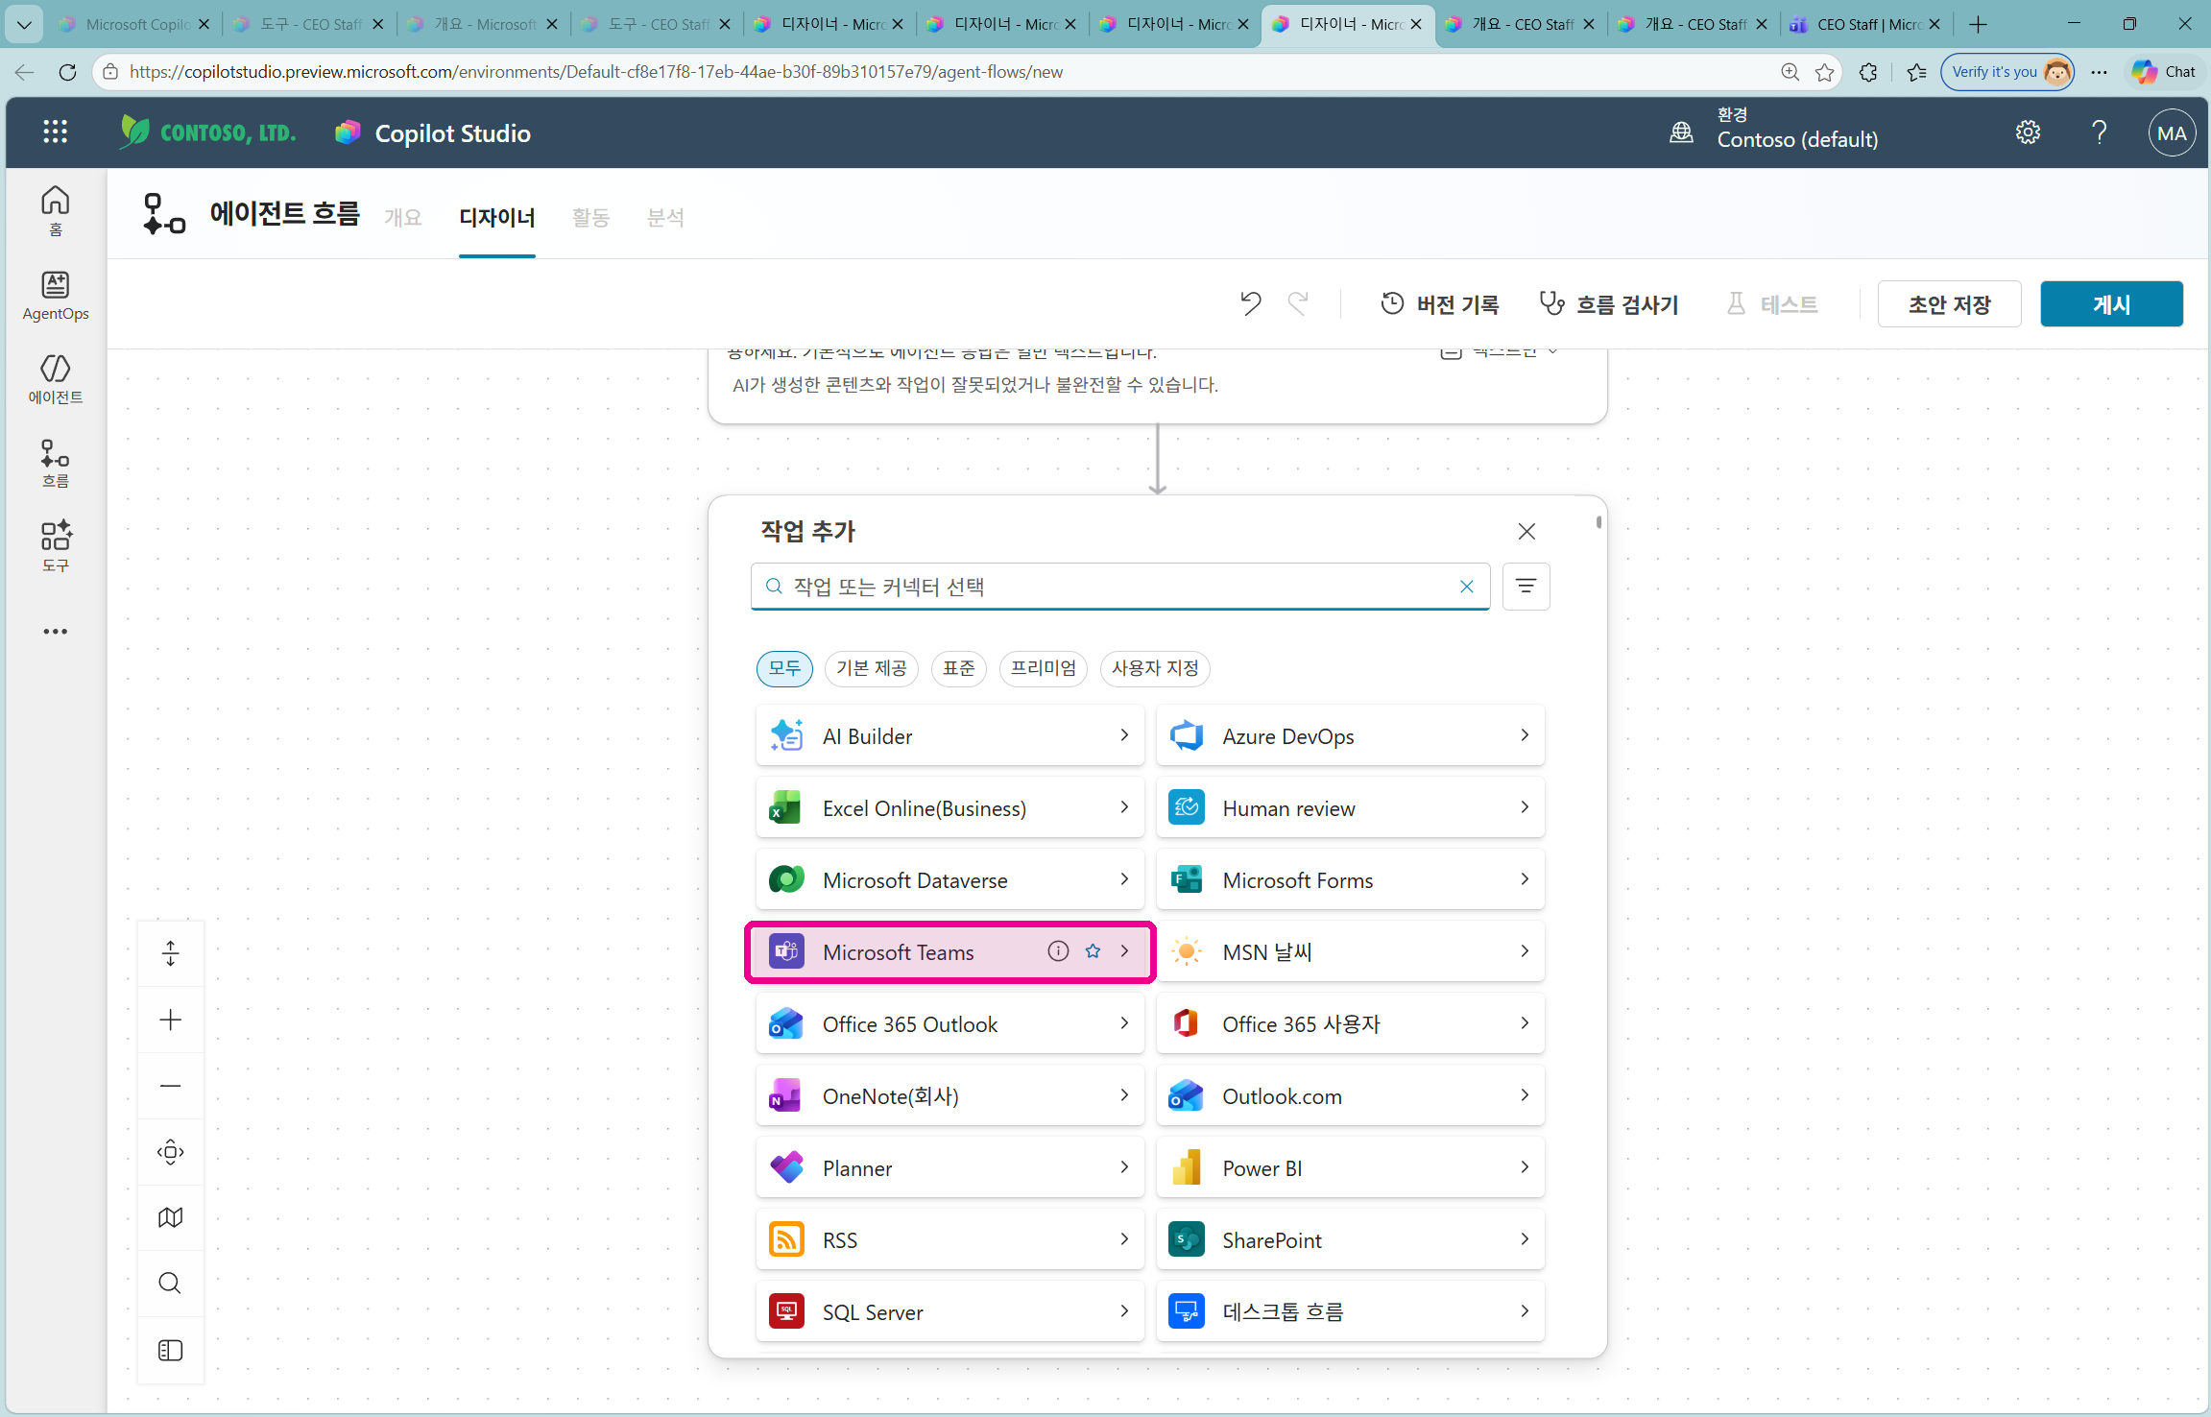Switch to the 활동 tab

tap(590, 218)
